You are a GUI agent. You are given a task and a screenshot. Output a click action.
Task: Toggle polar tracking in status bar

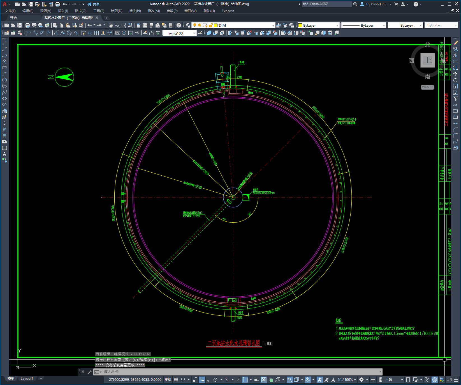point(216,380)
